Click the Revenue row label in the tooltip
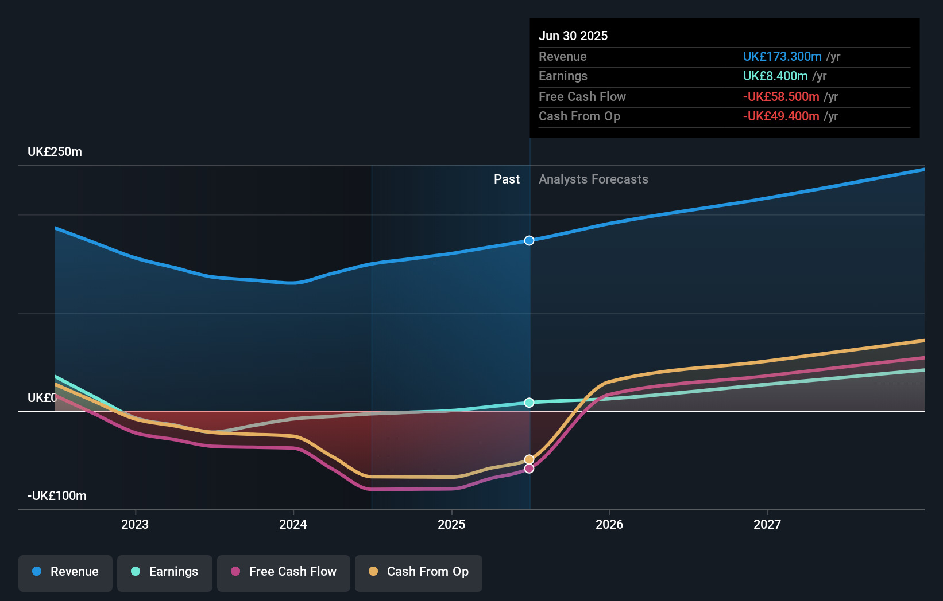The height and width of the screenshot is (601, 943). pyautogui.click(x=563, y=56)
